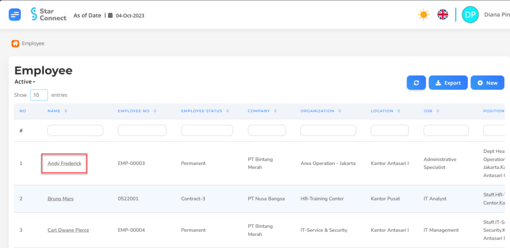510x248 pixels.
Task: Click the IT-Service & Security cell
Action: click(324, 230)
